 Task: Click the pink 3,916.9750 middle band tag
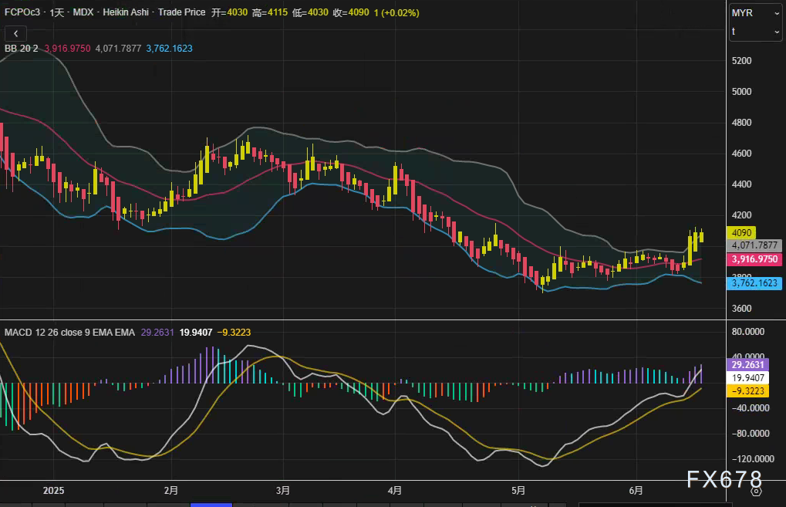pos(754,260)
